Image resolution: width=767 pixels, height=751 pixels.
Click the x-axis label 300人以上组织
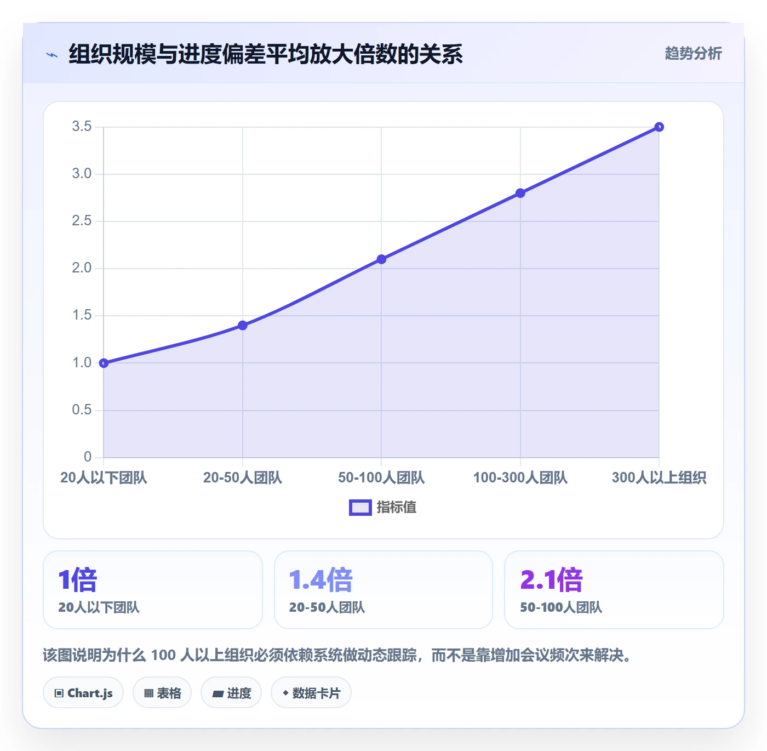[x=659, y=478]
